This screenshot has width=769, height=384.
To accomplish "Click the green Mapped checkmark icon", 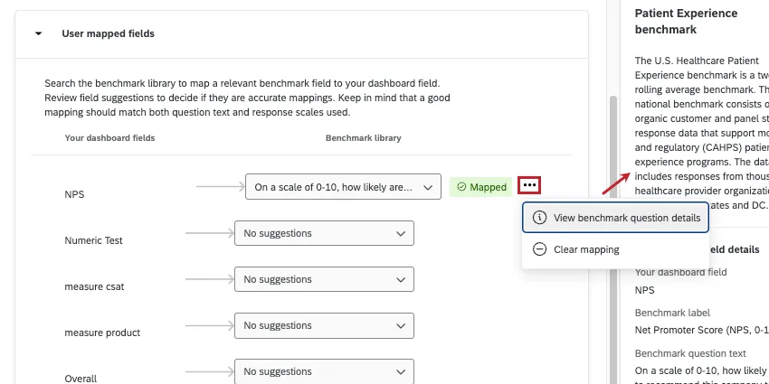I will 461,187.
